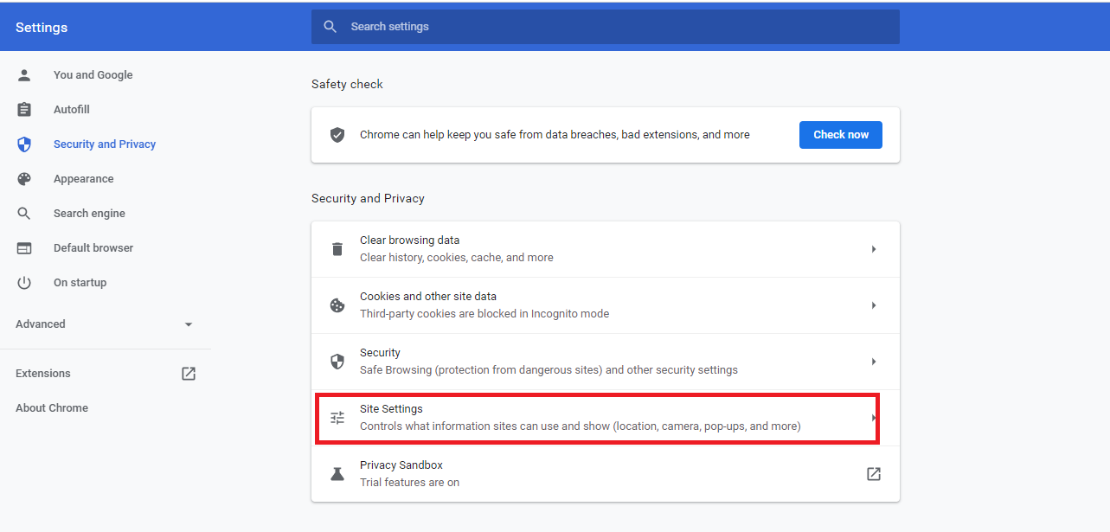1110x532 pixels.
Task: Click the Clear browsing data title
Action: tap(410, 240)
